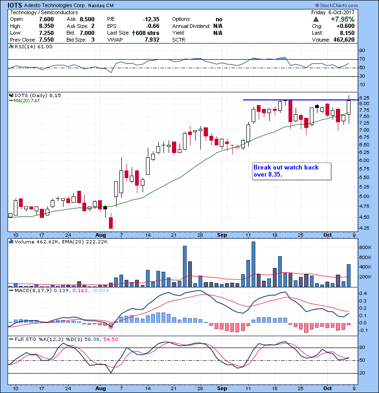Click the tallest volume bar in September
This screenshot has height=393, width=379.
[x=253, y=264]
